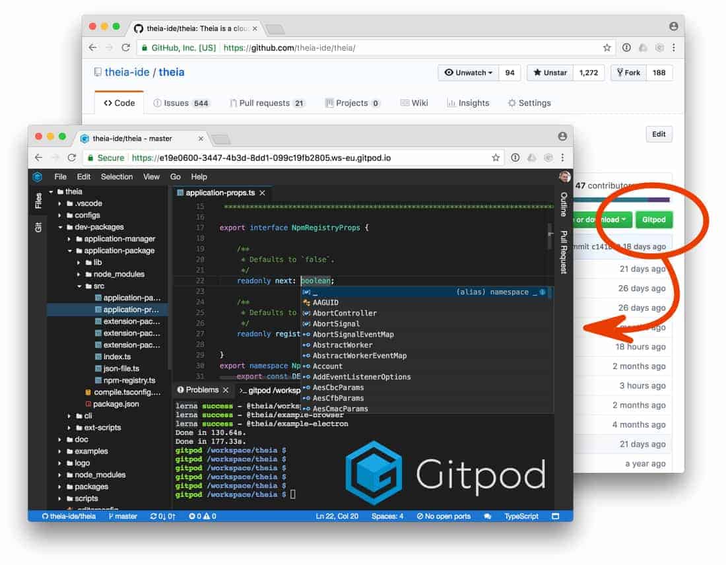Open the Pull Request side panel
Viewport: 726px width, 565px height.
click(x=564, y=252)
